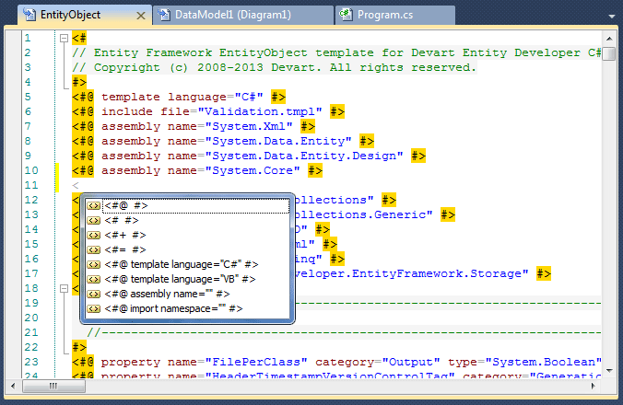Switch to the EntityObject tab
Viewport: 623px width, 405px height.
point(85,15)
